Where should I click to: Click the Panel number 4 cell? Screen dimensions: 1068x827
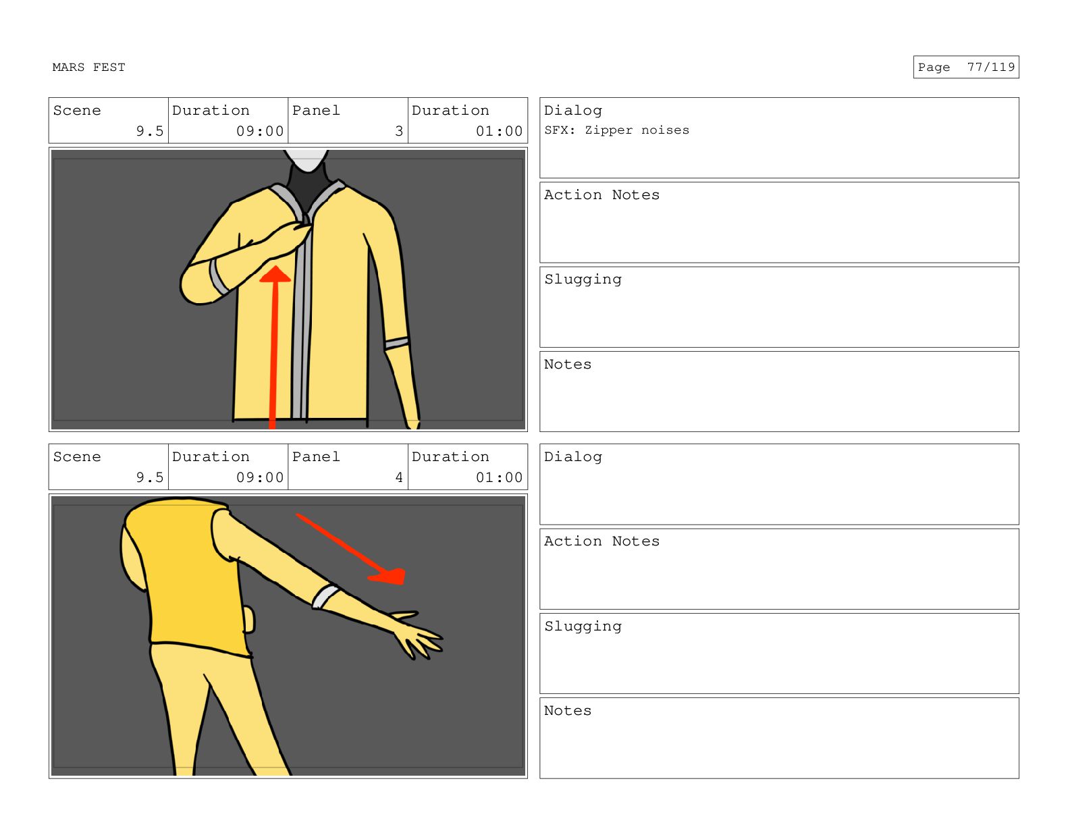[348, 467]
